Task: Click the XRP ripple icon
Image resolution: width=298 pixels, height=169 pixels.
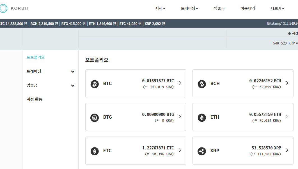Action: [x=202, y=151]
